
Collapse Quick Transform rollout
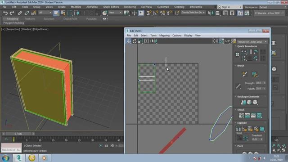coord(247,46)
